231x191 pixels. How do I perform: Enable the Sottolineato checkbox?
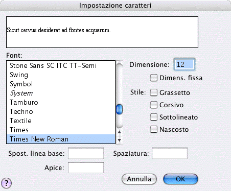(154, 117)
